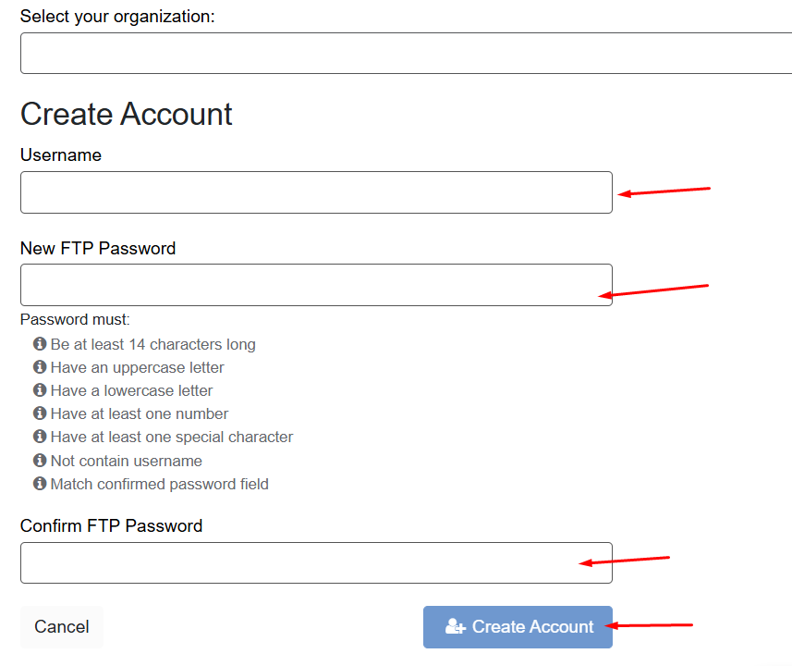The width and height of the screenshot is (792, 666).
Task: Click the 'Have at least one special character' text
Action: coord(172,437)
